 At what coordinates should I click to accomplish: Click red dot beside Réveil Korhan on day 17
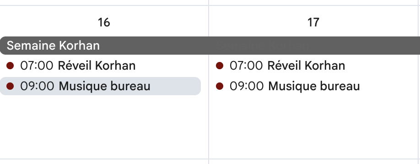tap(220, 66)
